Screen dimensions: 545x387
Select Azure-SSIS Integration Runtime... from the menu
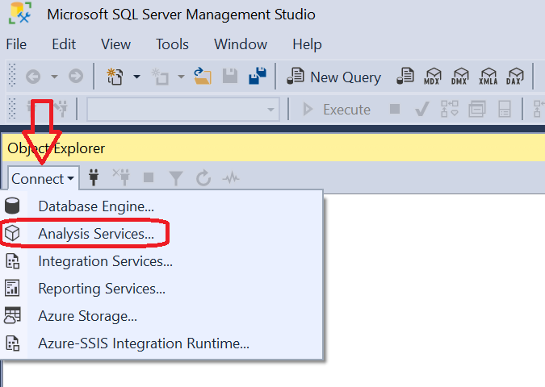click(x=161, y=343)
